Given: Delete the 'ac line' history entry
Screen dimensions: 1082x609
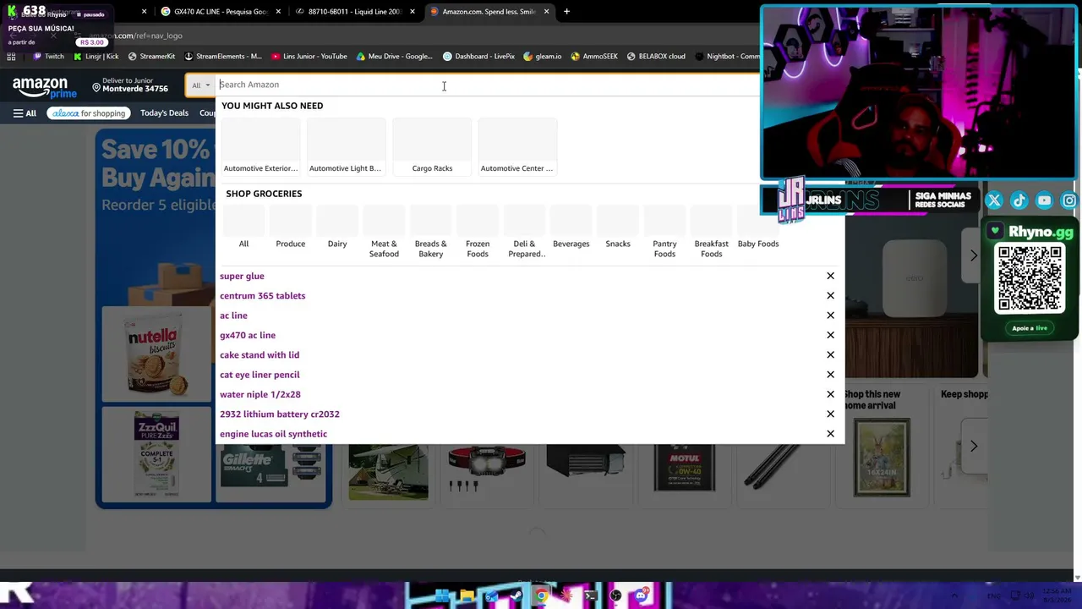Looking at the screenshot, I should coord(830,315).
